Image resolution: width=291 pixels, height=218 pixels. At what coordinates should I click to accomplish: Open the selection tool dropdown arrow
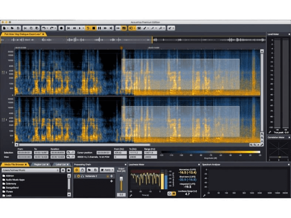pyautogui.click(x=134, y=28)
